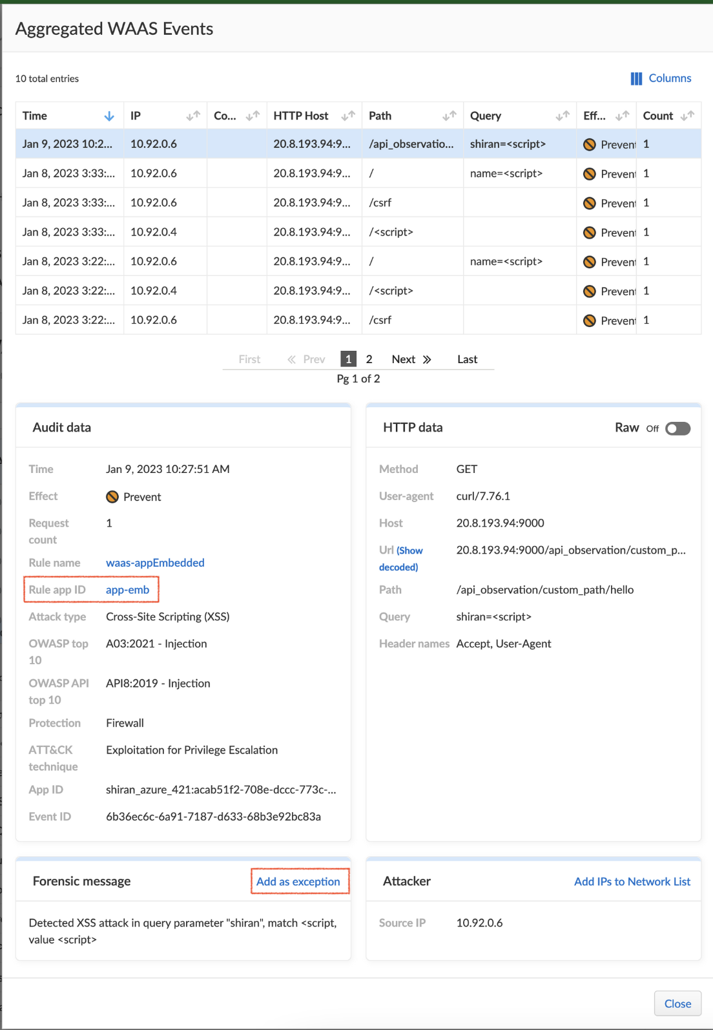Click Prevent icon in Jan 9 row

[590, 145]
